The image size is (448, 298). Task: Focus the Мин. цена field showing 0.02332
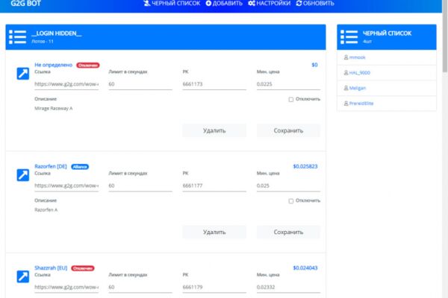click(288, 287)
